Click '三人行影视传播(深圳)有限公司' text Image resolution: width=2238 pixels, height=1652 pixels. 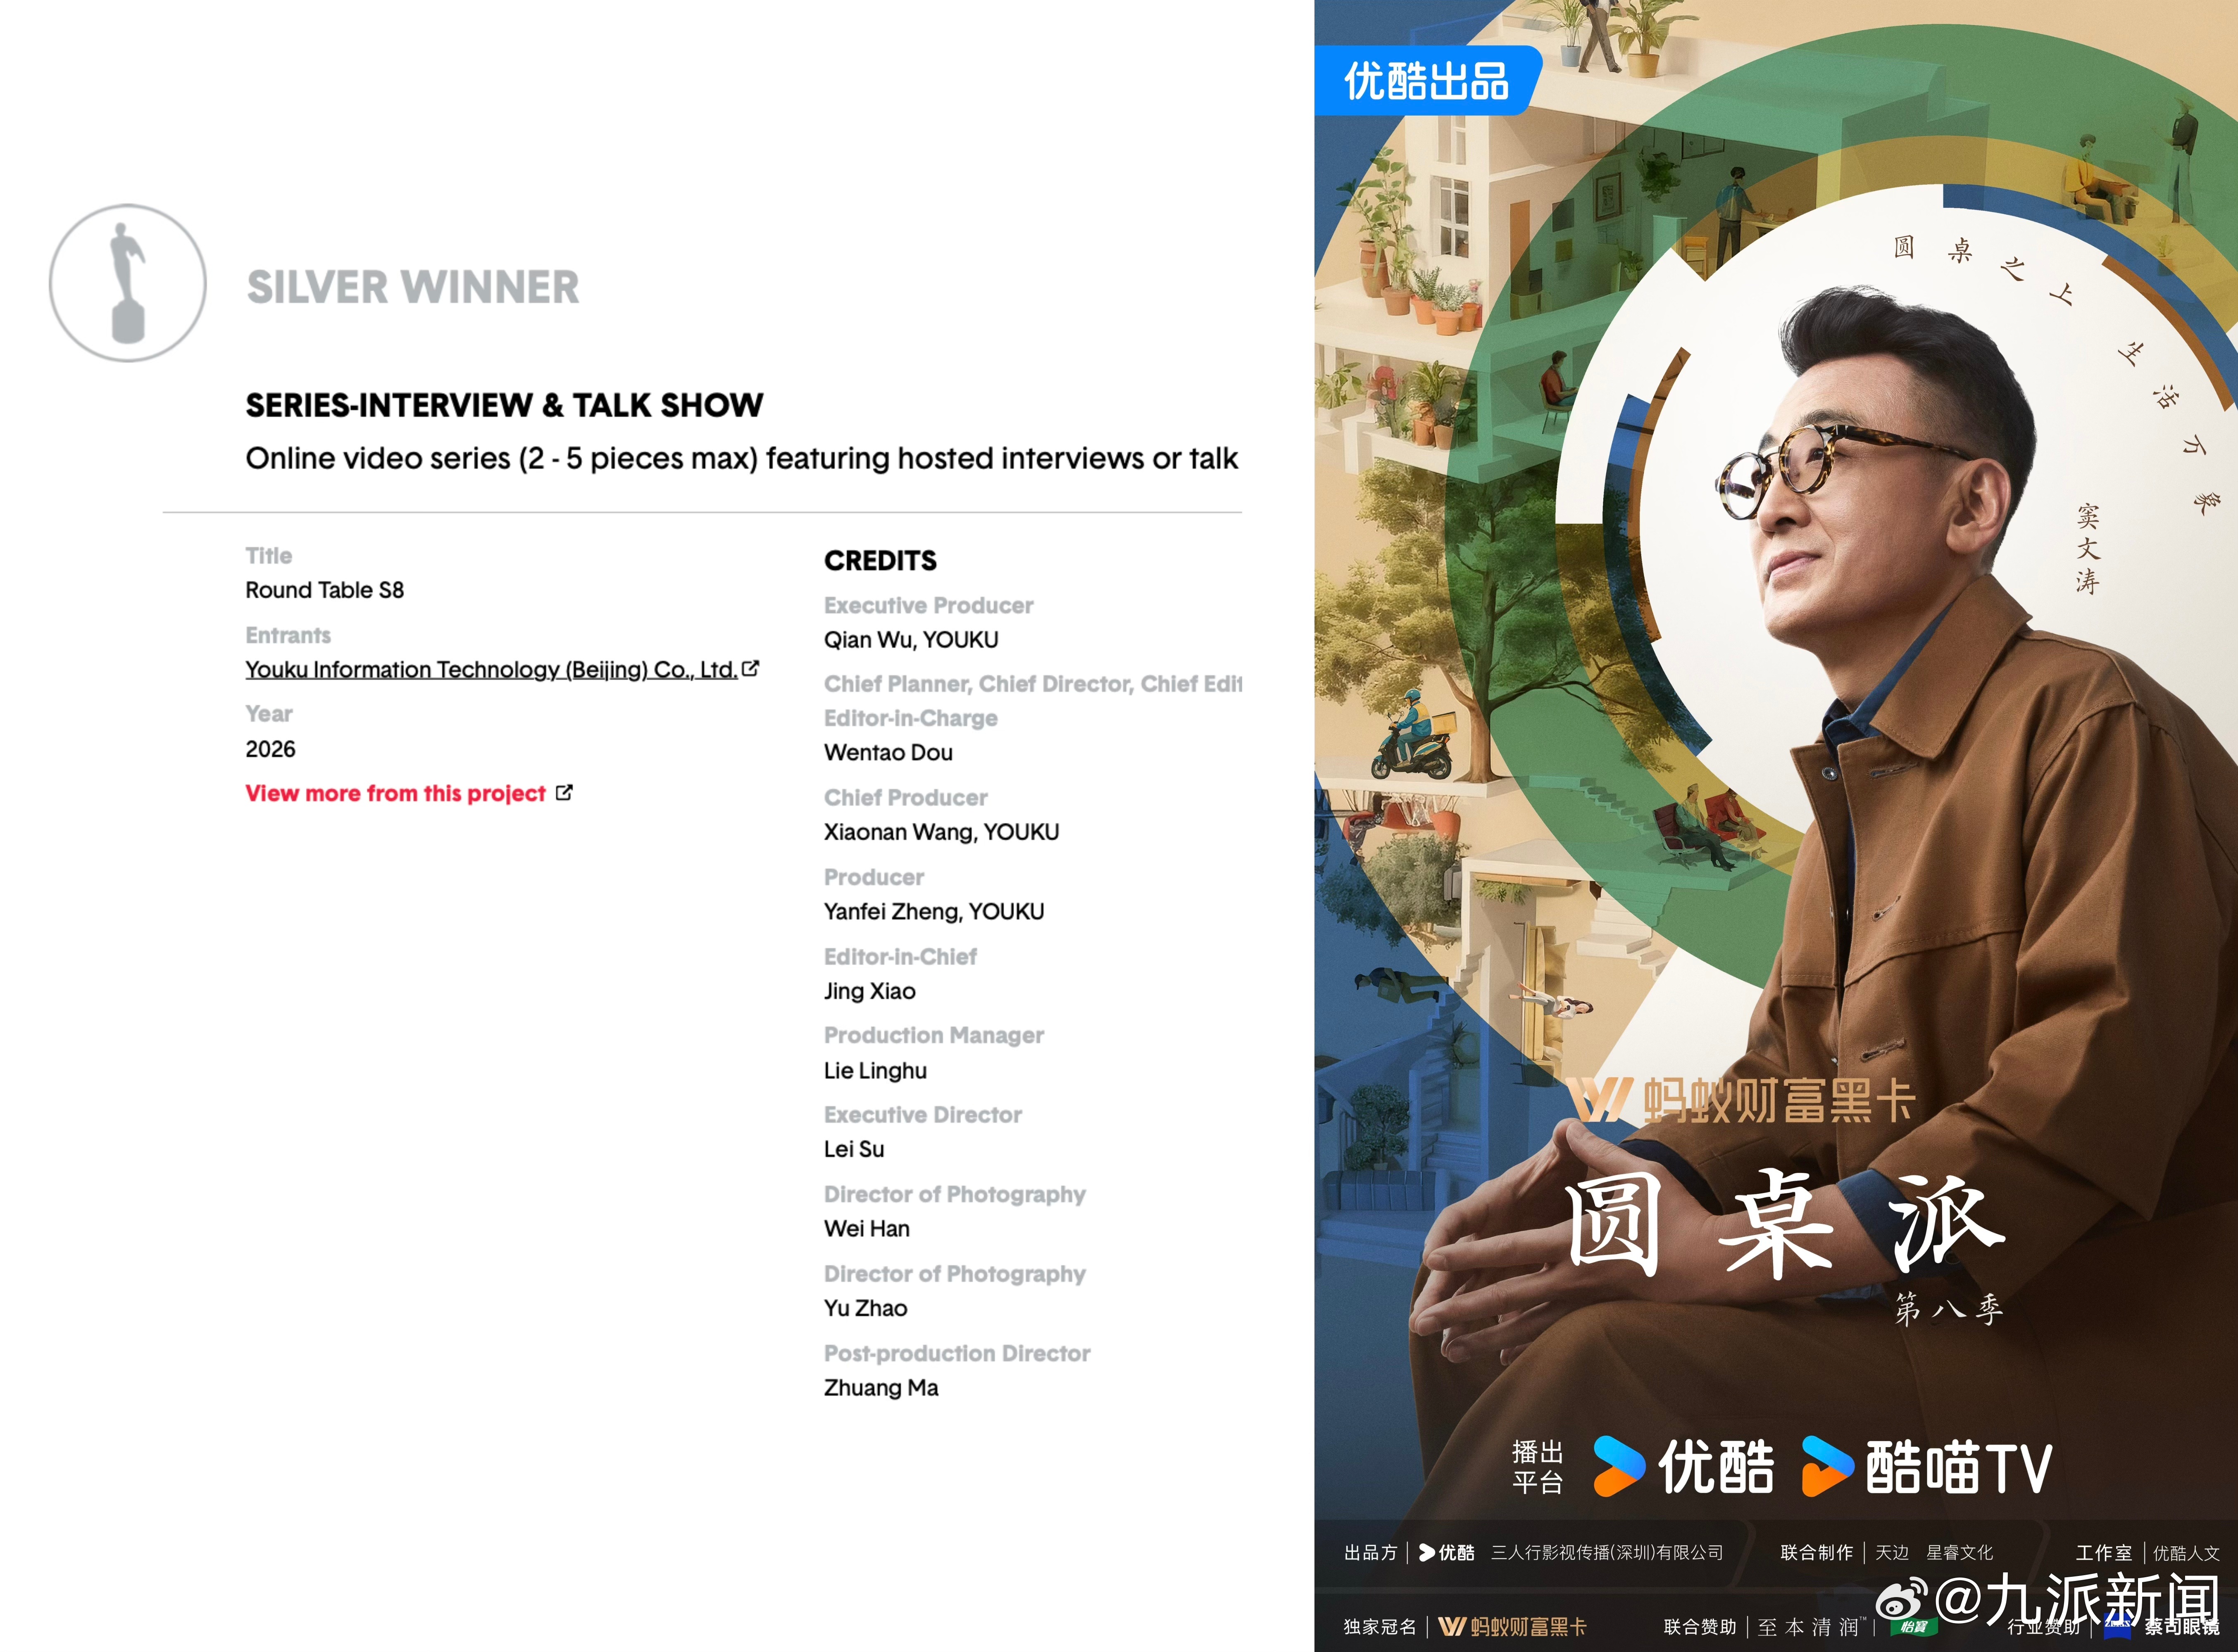[1607, 1553]
